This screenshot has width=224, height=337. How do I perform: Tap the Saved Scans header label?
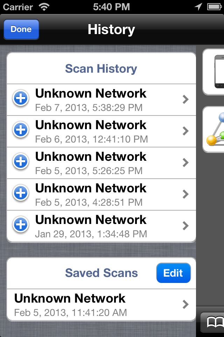101,273
